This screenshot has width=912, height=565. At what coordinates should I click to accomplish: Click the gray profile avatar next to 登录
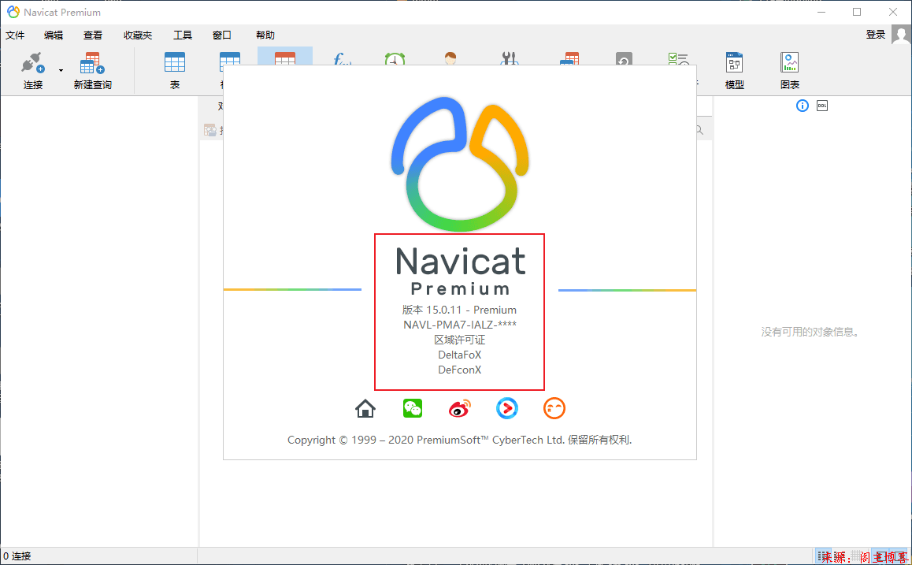[901, 35]
